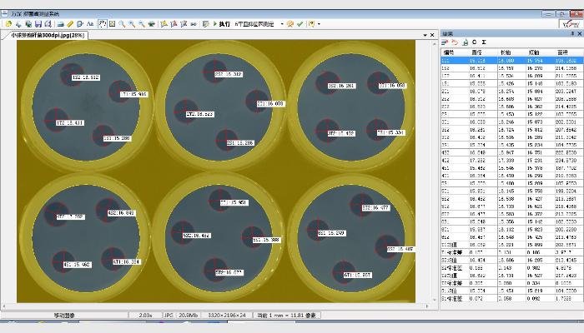The height and width of the screenshot is (333, 584).
Task: Select the hand pan tool
Action: tap(102, 24)
